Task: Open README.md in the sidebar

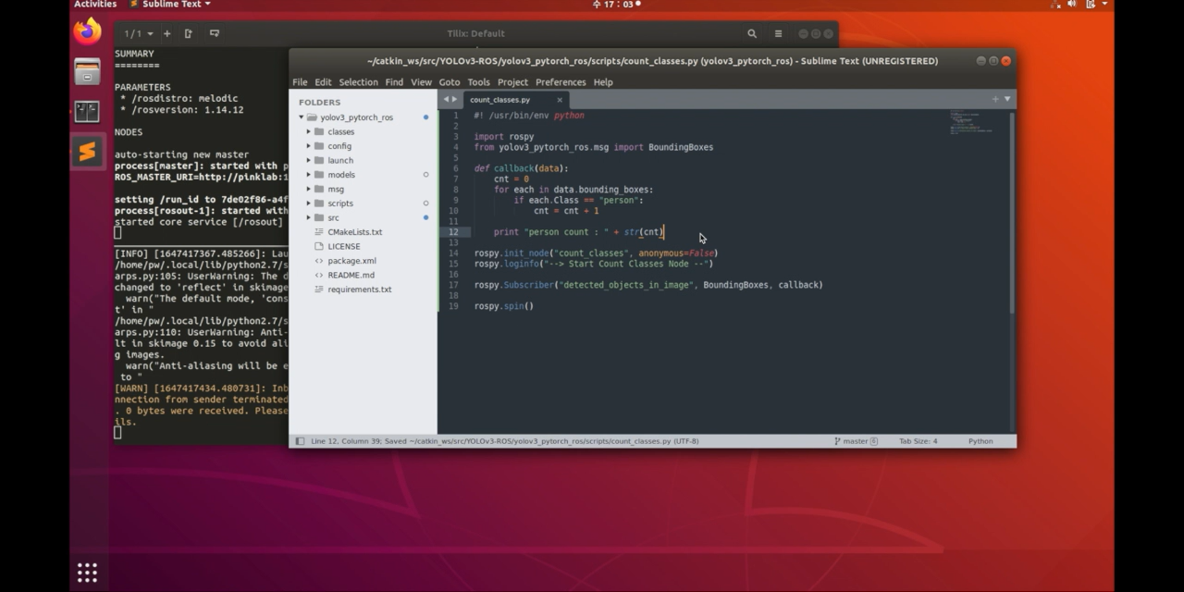Action: pyautogui.click(x=351, y=276)
